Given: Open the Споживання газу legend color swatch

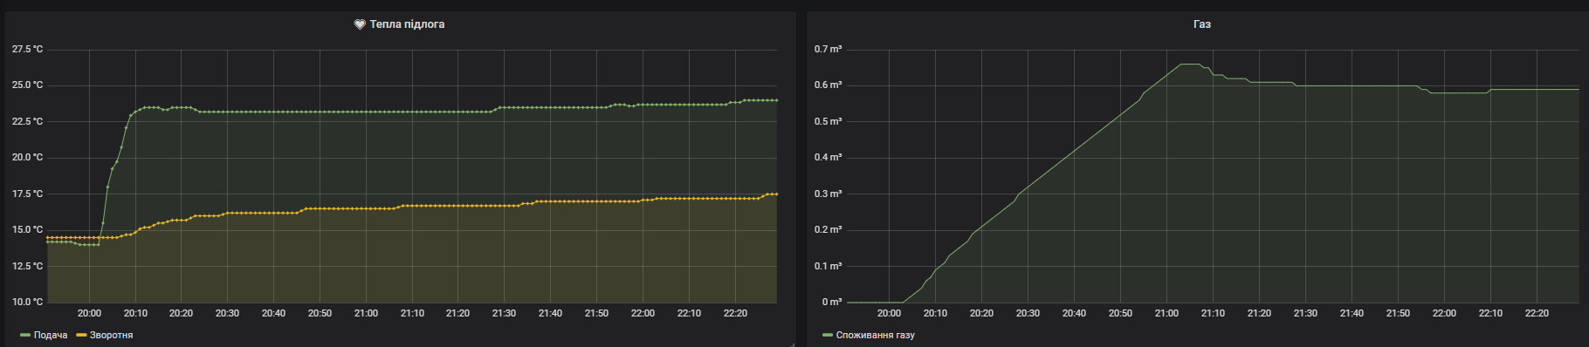Looking at the screenshot, I should (x=828, y=335).
